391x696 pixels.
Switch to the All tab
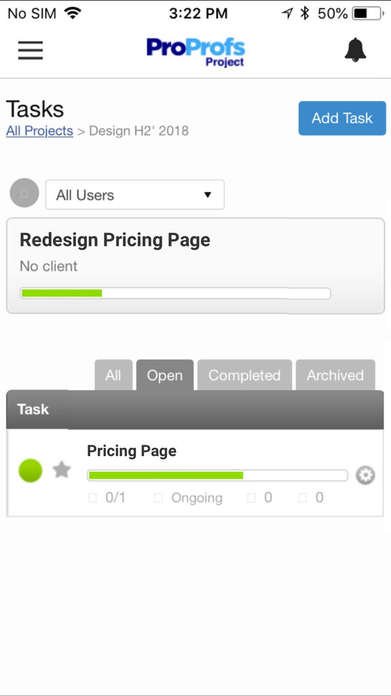tap(113, 375)
